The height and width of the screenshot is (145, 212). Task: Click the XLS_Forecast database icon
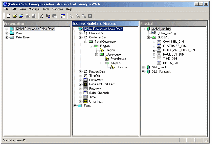tap(148, 71)
